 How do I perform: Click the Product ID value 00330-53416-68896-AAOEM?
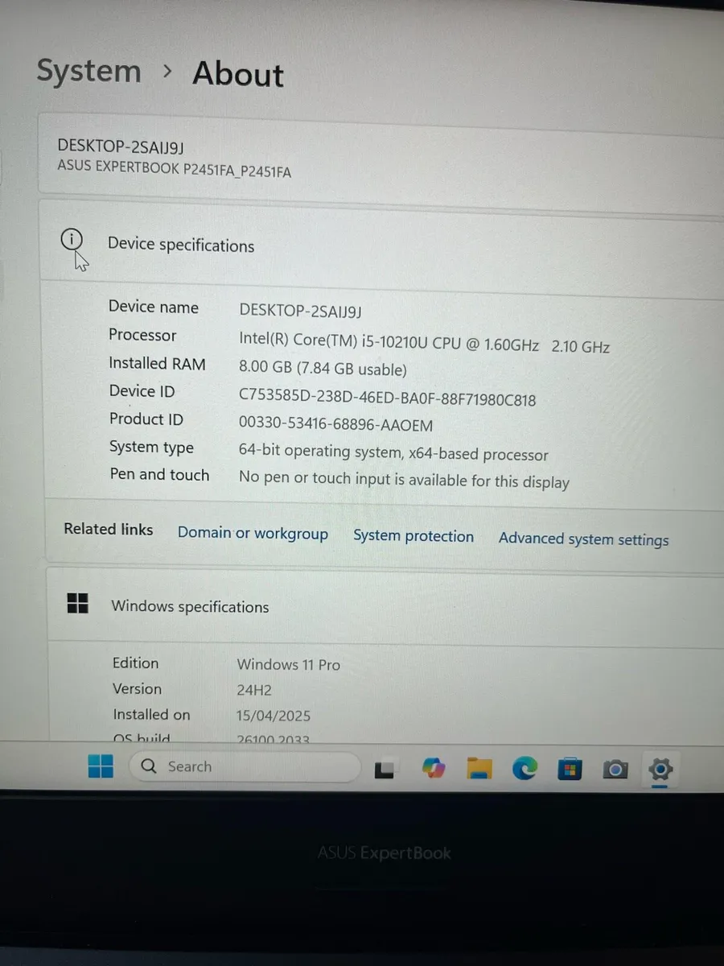pyautogui.click(x=335, y=424)
